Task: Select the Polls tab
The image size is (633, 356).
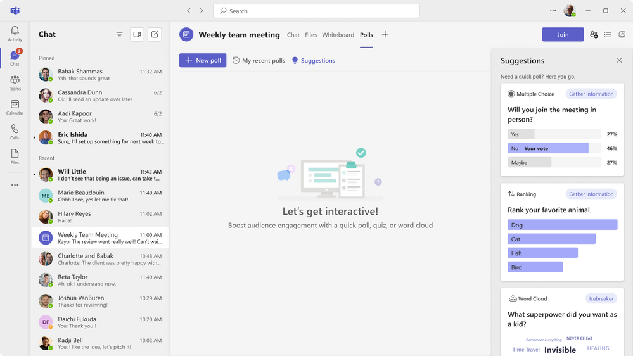Action: (x=367, y=35)
